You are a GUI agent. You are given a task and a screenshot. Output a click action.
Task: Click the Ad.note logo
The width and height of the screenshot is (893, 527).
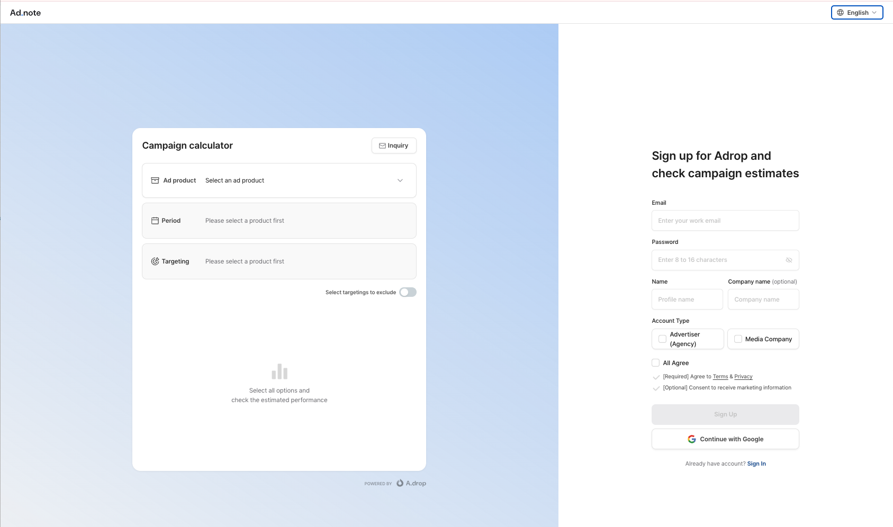point(25,13)
